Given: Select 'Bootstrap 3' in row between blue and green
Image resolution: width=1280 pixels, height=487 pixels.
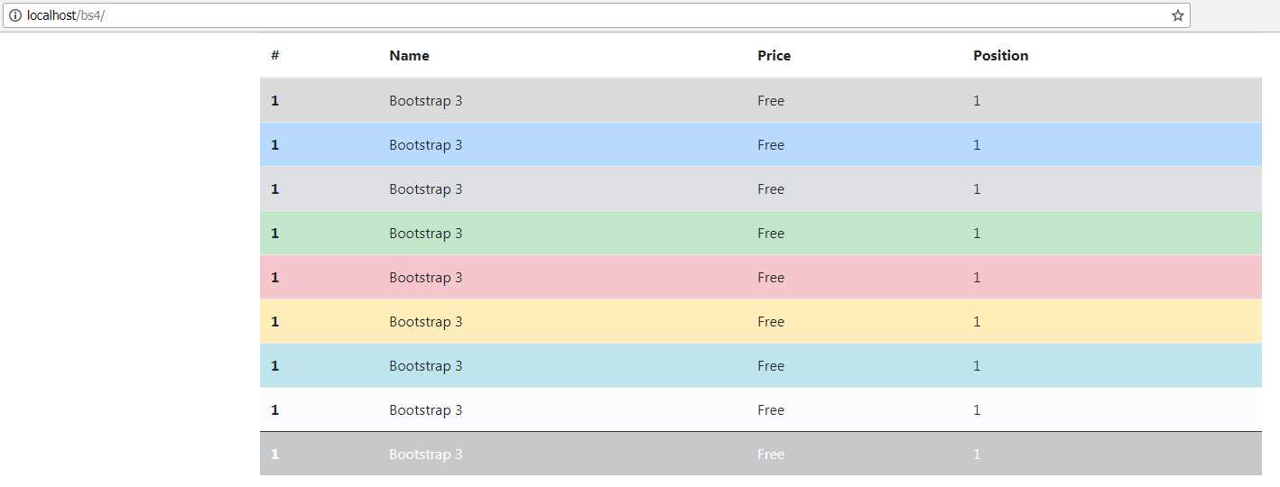Looking at the screenshot, I should tap(425, 189).
